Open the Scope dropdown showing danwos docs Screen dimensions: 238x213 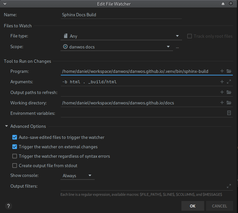point(117,47)
